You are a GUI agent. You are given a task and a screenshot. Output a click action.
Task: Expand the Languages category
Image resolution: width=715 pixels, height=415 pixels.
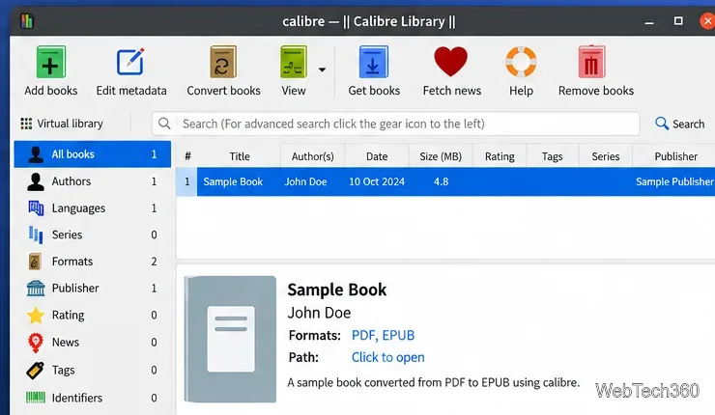pyautogui.click(x=93, y=208)
